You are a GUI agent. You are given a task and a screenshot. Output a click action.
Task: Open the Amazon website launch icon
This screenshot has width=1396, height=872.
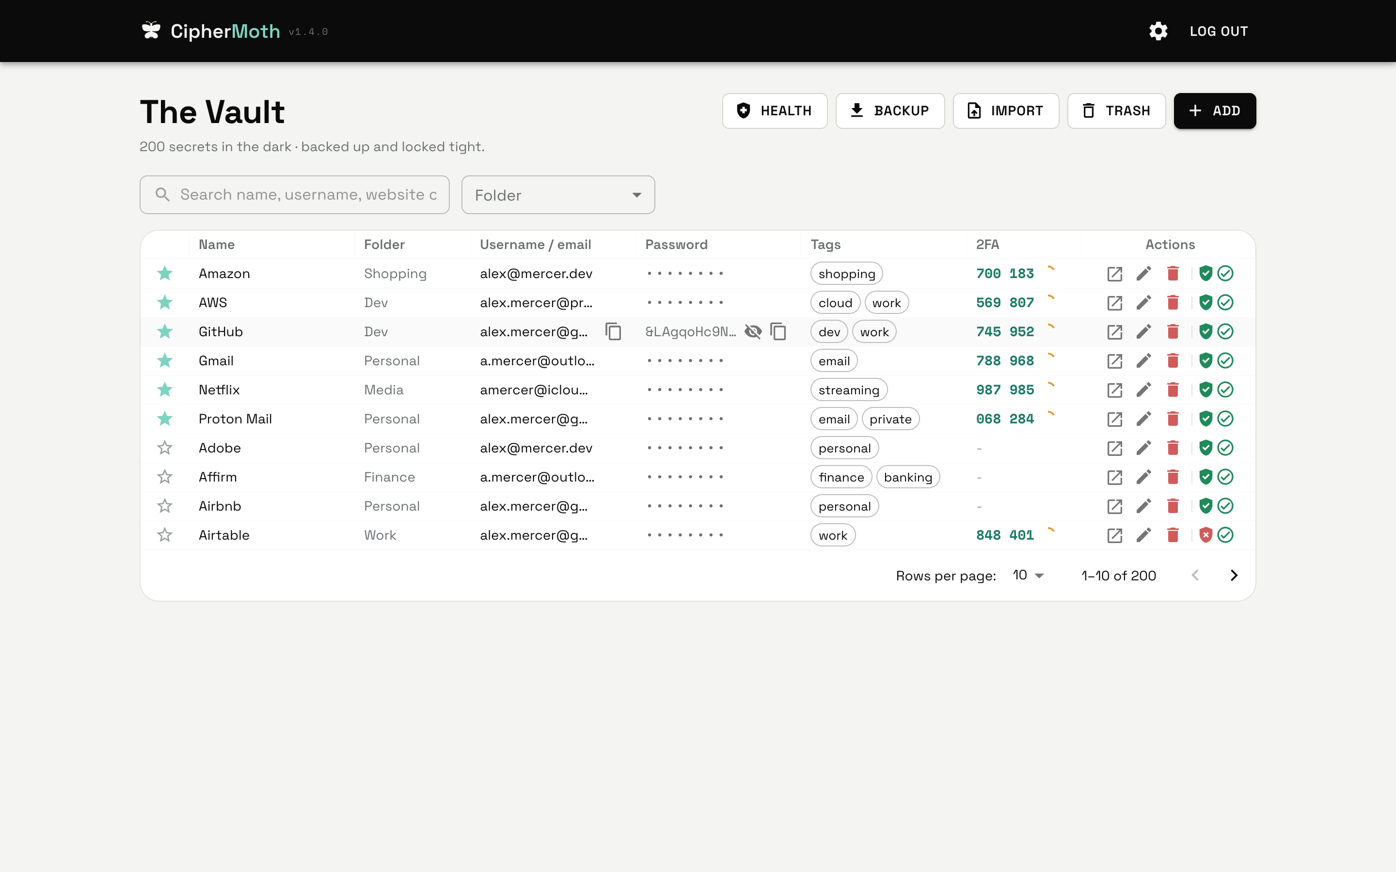(x=1114, y=273)
